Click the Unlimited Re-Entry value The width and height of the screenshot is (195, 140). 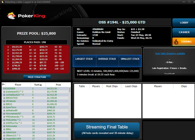pyautogui.click(x=103, y=41)
